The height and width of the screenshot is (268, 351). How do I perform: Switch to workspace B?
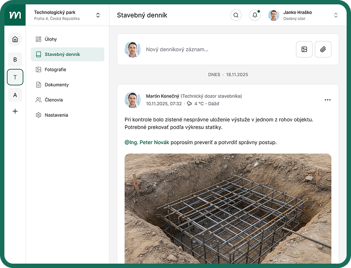[x=15, y=60]
